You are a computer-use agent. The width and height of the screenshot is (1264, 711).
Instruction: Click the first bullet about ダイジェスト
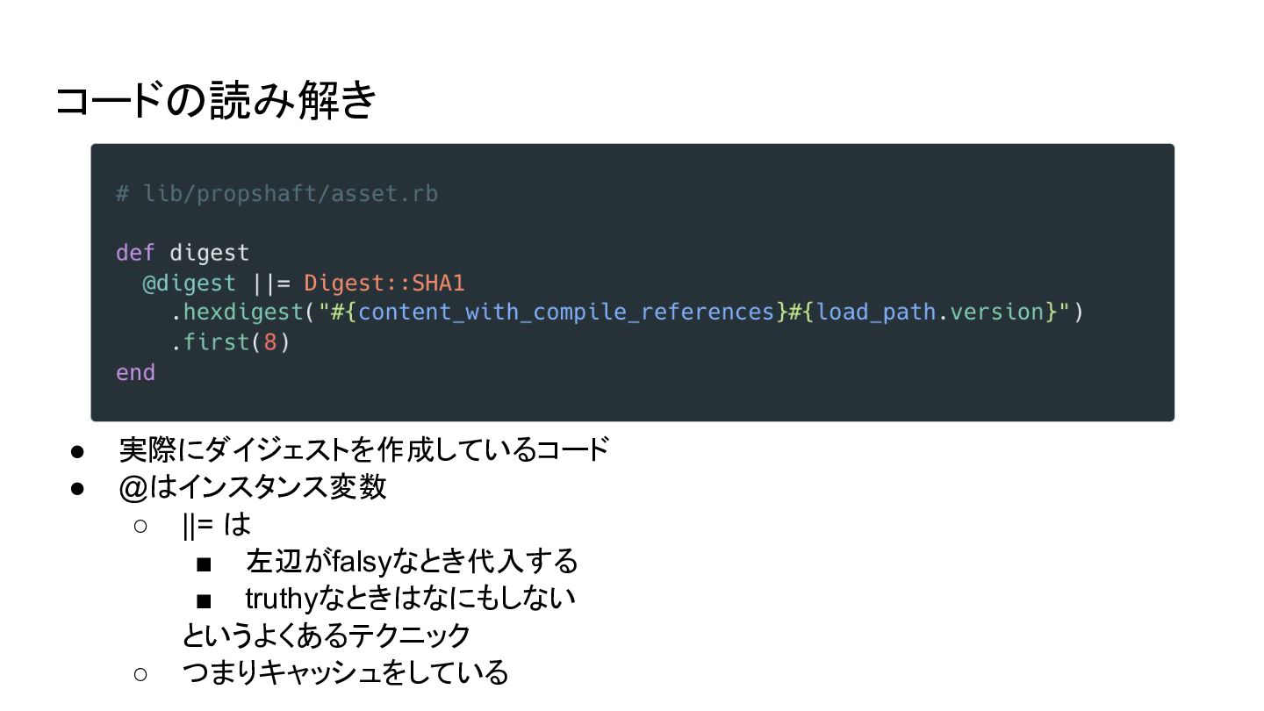tap(363, 449)
